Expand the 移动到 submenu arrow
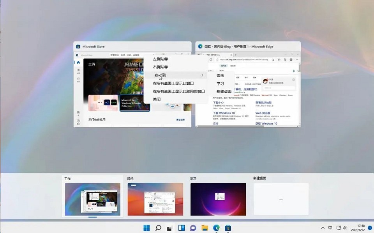The image size is (374, 233). coord(202,75)
